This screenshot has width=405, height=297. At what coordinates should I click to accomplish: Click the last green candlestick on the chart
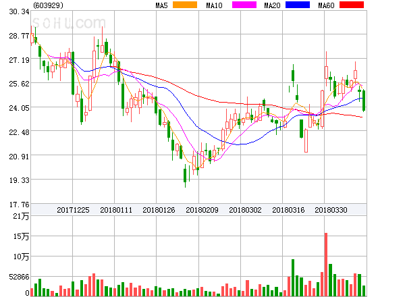pos(364,101)
